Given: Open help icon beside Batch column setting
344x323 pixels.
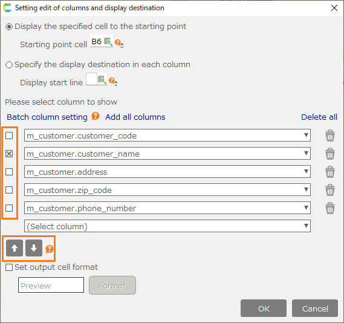Looking at the screenshot, I should tap(96, 116).
